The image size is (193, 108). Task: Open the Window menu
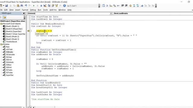pos(62,10)
